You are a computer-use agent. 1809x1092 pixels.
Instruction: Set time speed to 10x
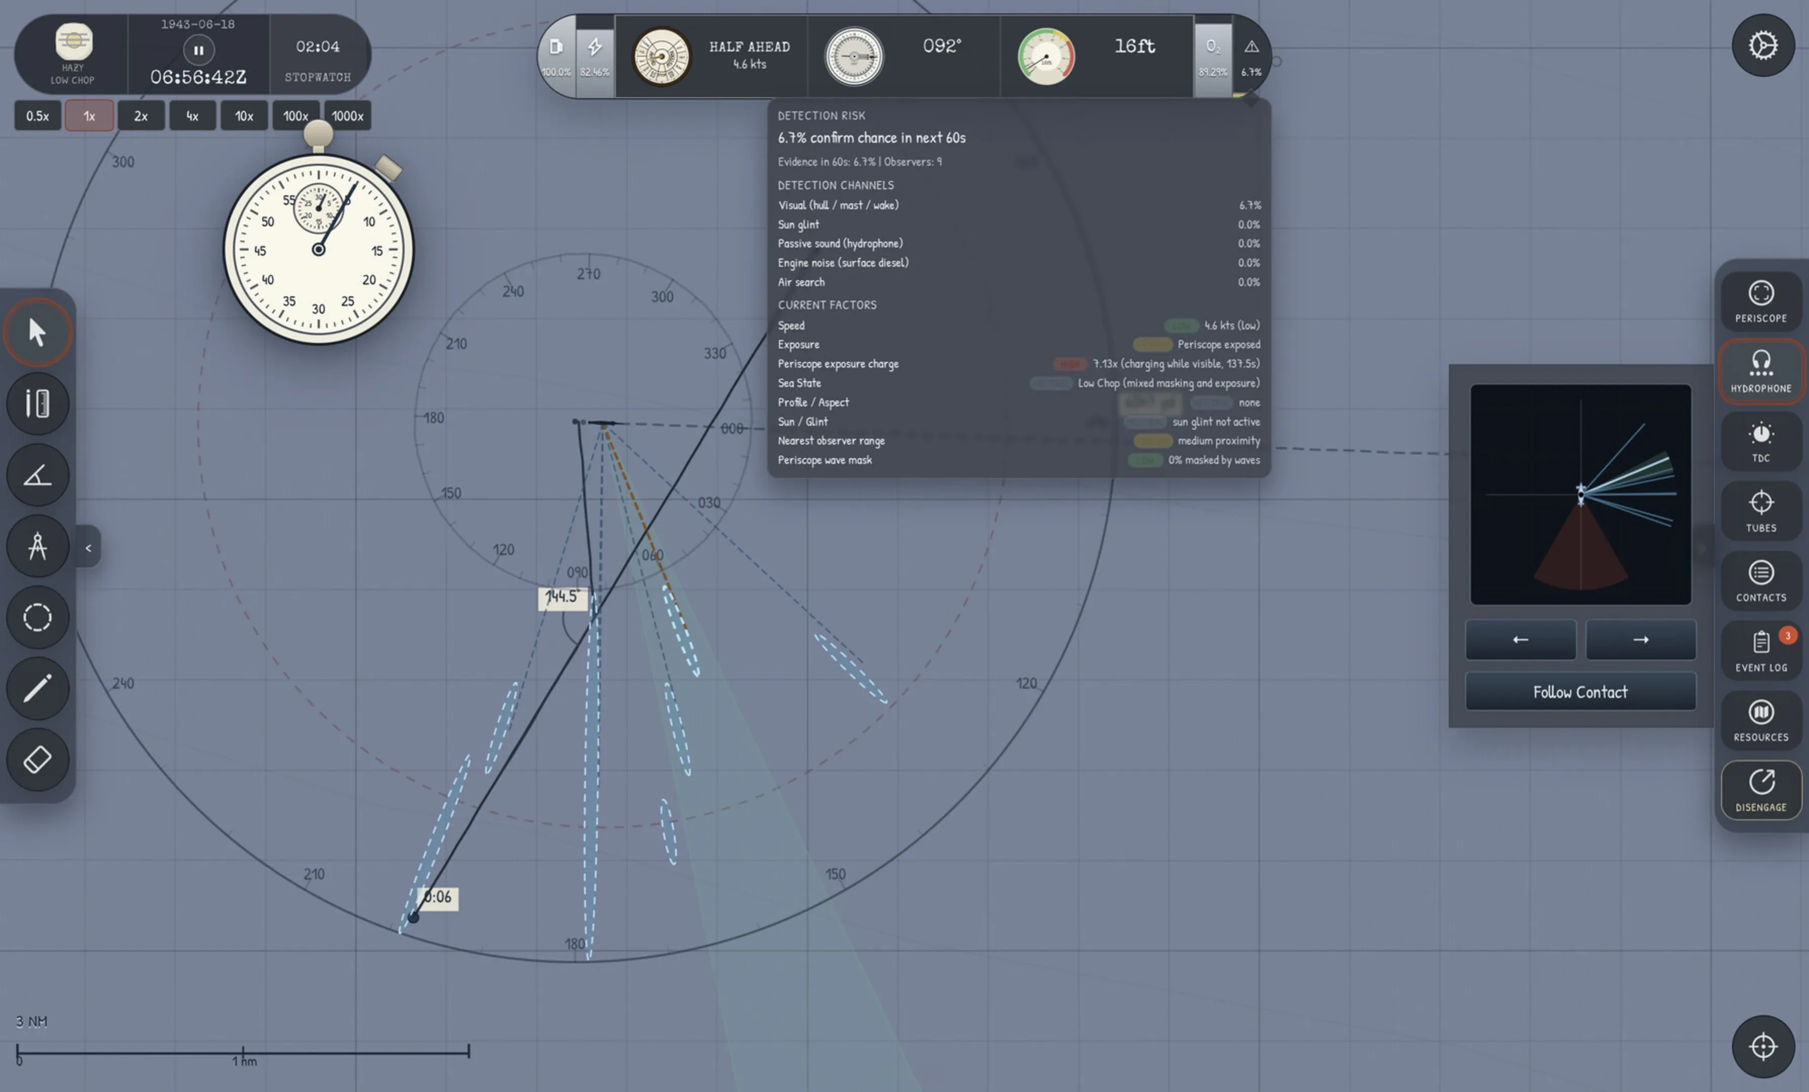tap(244, 116)
